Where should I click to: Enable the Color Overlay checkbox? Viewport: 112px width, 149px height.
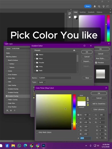(x=7, y=85)
